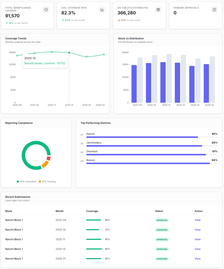Click the green up arrow beside 12%
Image resolution: width=224 pixels, height=269 pixels.
(x=7, y=23)
